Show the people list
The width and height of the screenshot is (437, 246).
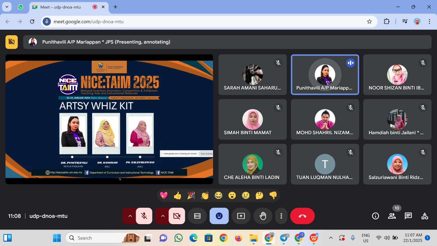pyautogui.click(x=392, y=216)
